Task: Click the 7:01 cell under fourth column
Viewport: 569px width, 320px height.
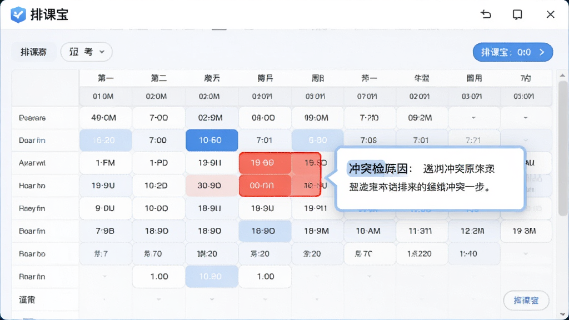Action: point(265,140)
